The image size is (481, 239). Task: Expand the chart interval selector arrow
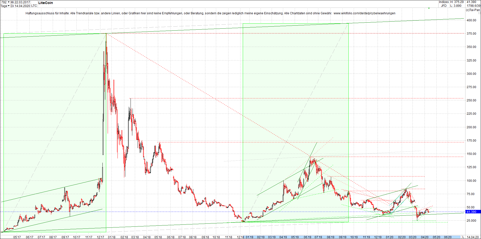click(9, 6)
